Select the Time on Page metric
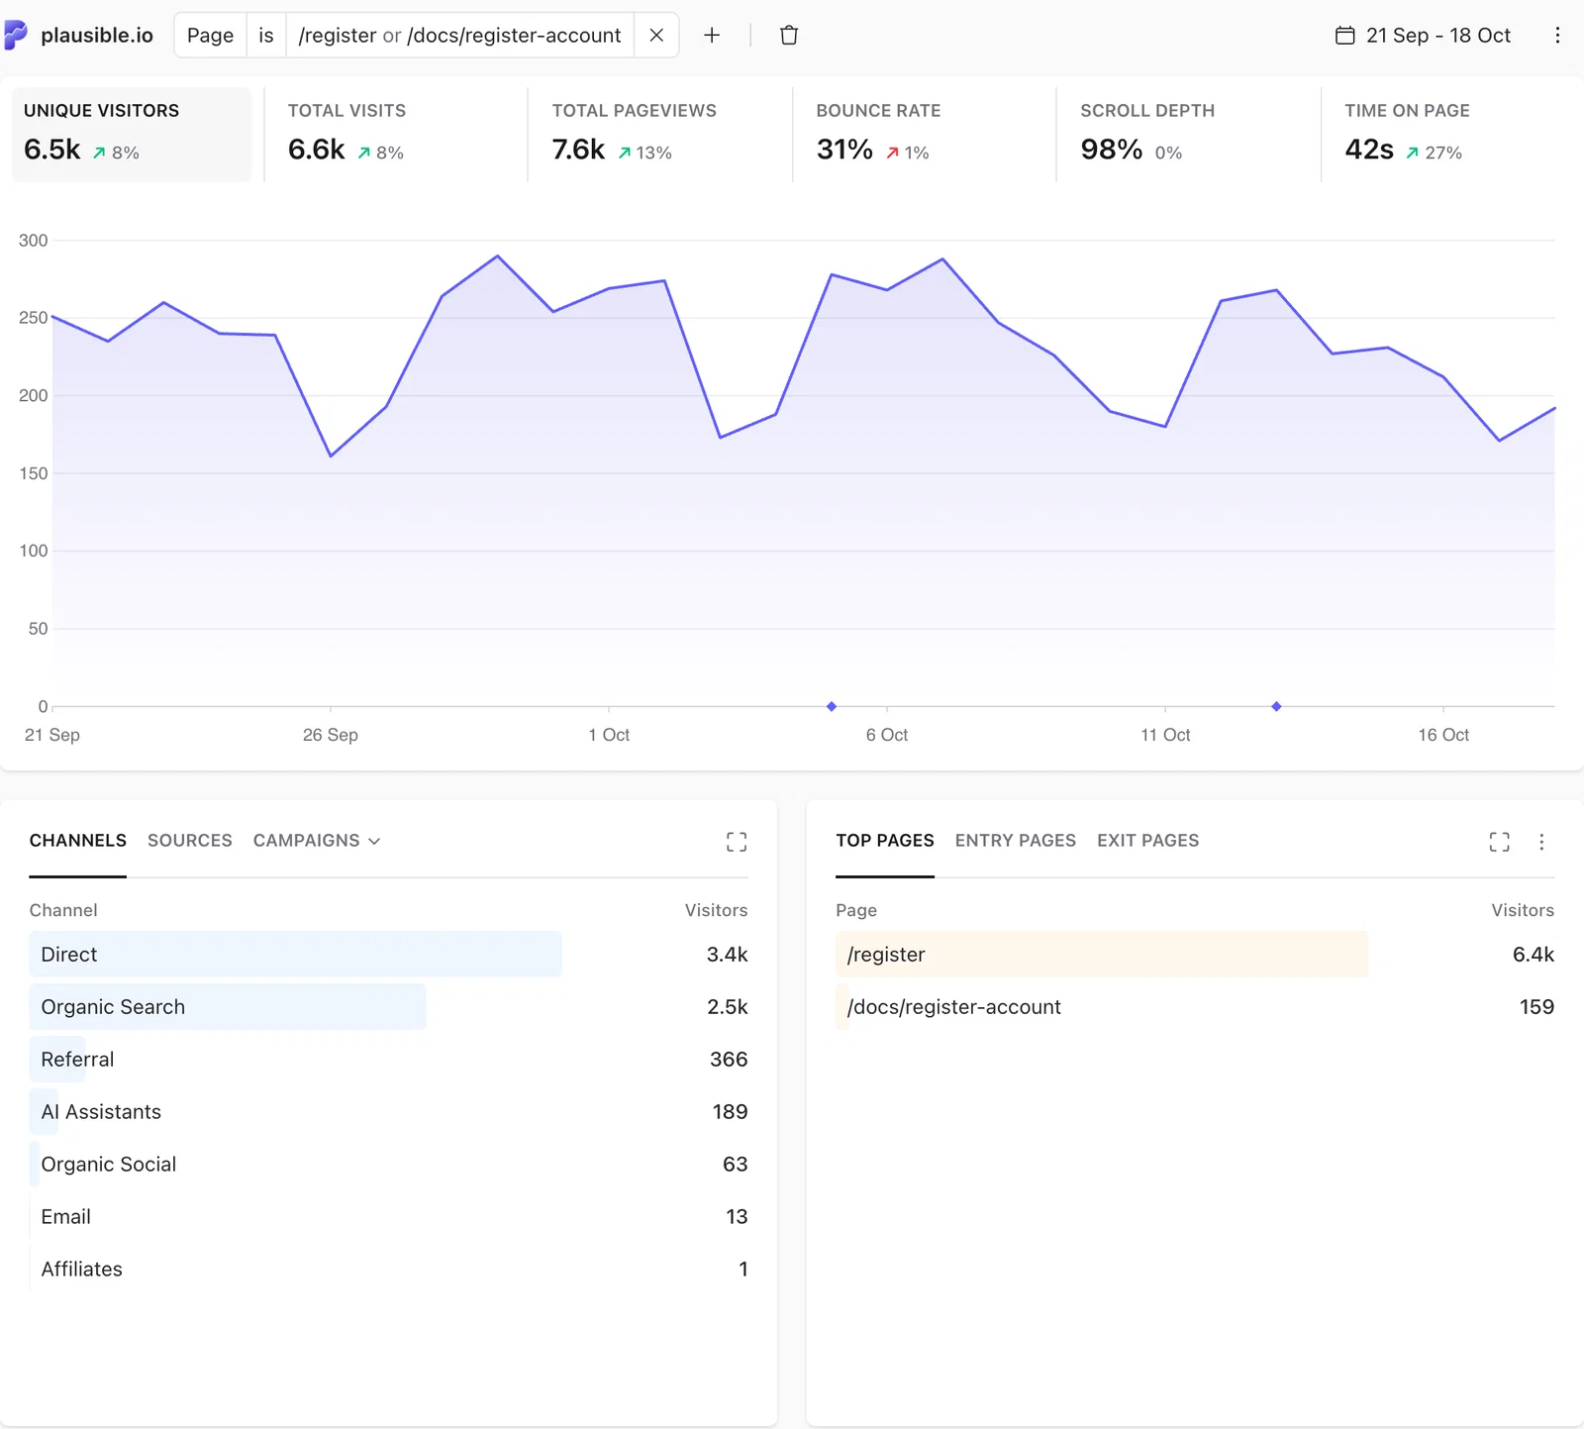 1452,135
